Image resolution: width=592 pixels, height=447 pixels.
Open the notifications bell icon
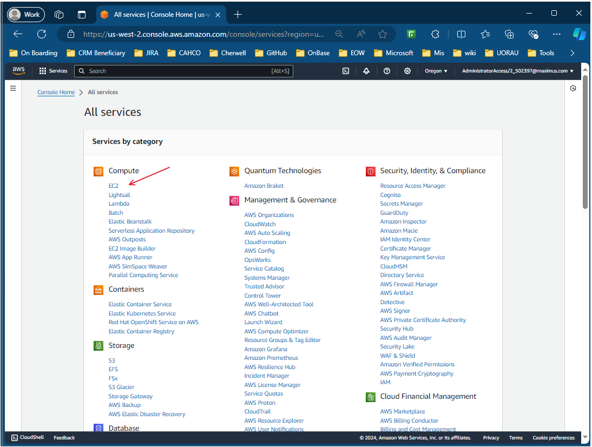tap(366, 71)
